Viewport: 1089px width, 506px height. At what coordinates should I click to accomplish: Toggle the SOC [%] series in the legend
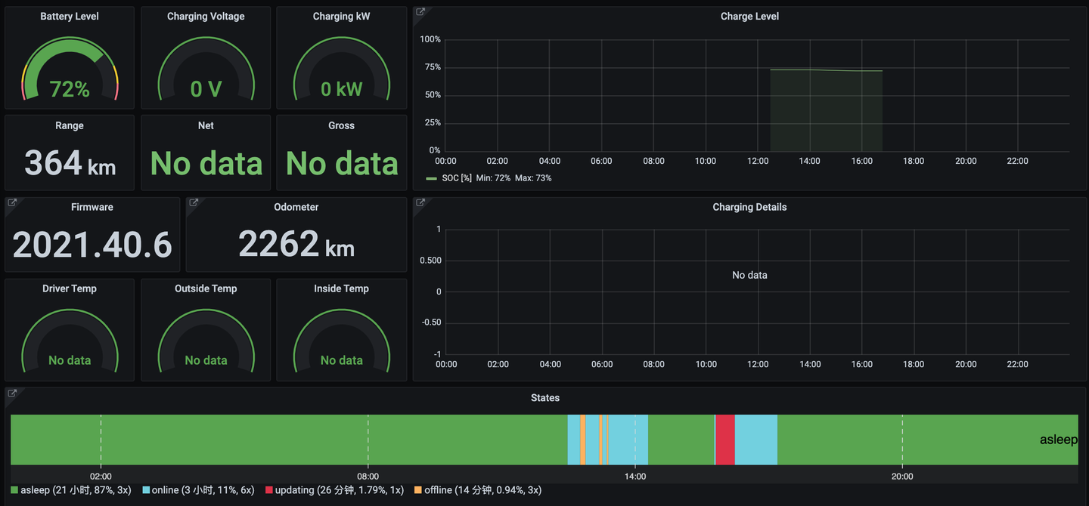tap(456, 178)
